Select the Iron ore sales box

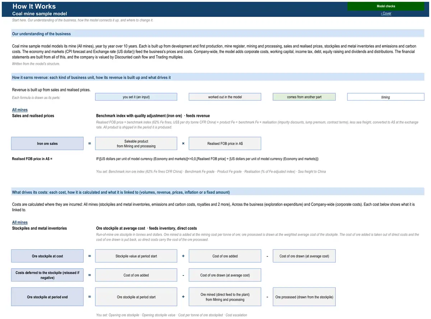pyautogui.click(x=47, y=143)
